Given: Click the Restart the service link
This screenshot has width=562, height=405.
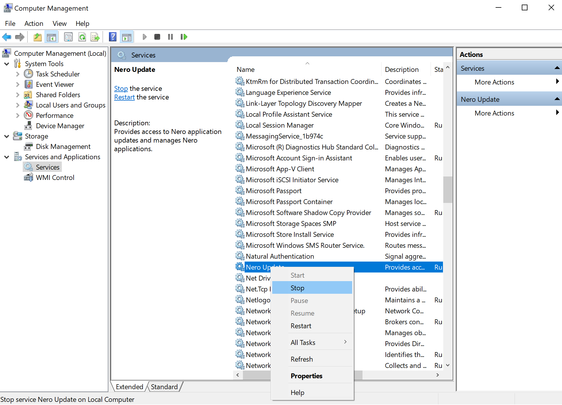Looking at the screenshot, I should click(x=124, y=97).
